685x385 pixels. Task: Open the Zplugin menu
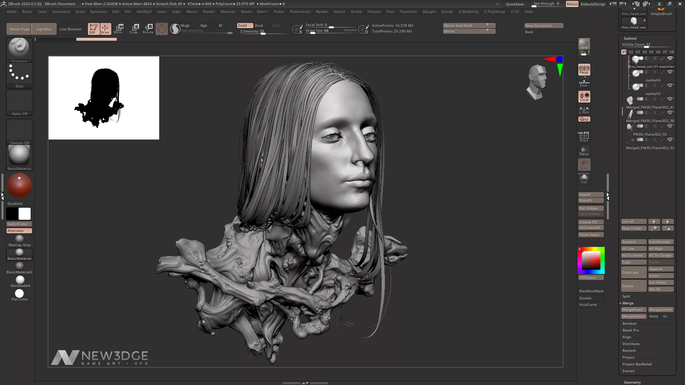coord(429,12)
